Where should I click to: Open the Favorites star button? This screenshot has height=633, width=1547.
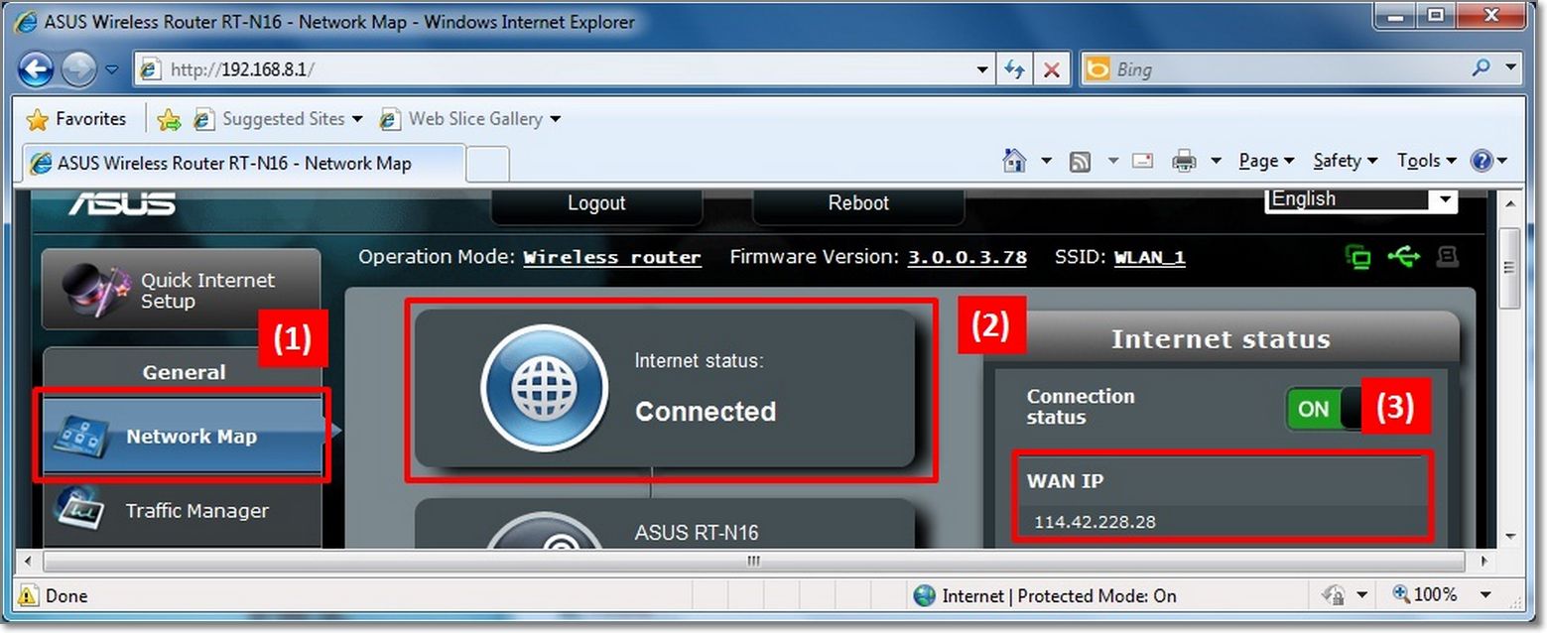[77, 119]
